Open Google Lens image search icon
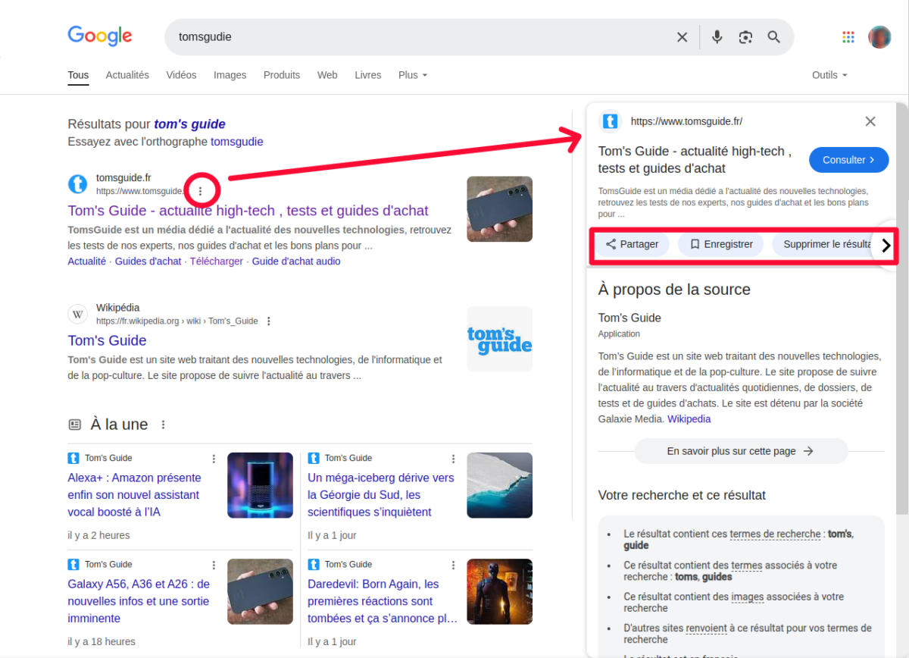 click(745, 37)
